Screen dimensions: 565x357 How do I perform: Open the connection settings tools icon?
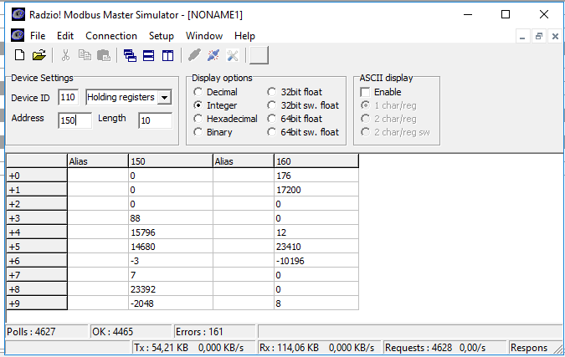pyautogui.click(x=232, y=56)
